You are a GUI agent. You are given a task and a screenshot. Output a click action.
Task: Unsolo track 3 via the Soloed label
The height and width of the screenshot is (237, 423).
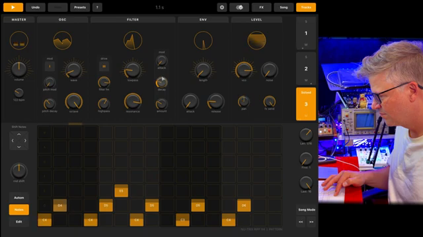pyautogui.click(x=306, y=92)
